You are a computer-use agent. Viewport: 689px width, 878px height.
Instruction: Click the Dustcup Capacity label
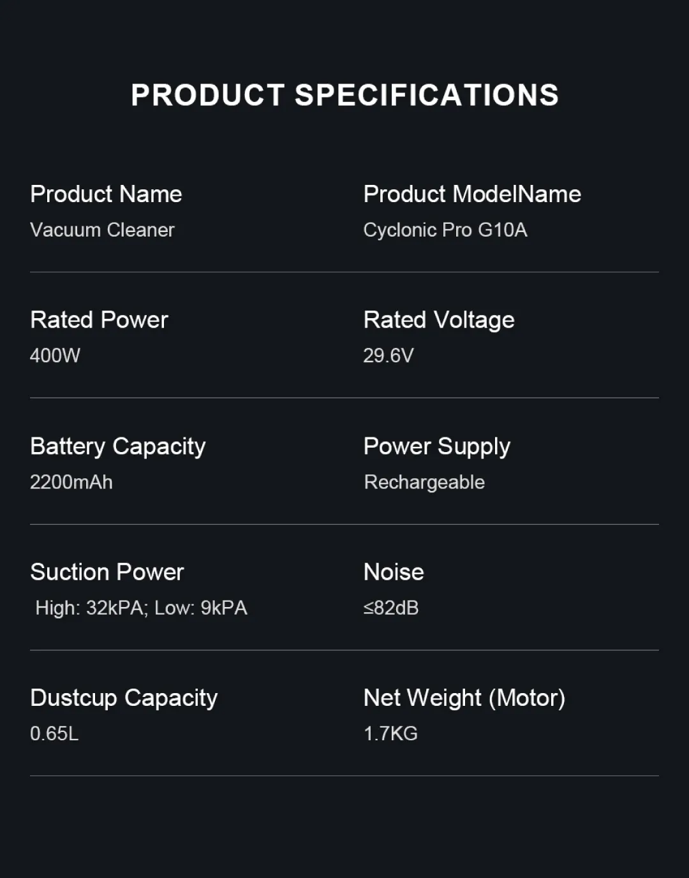pyautogui.click(x=124, y=698)
